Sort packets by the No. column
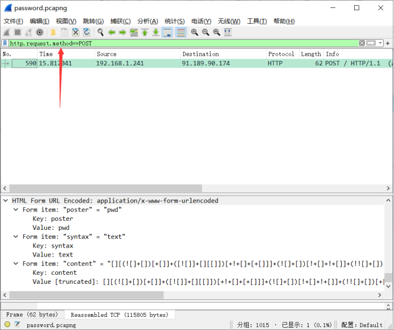The width and height of the screenshot is (394, 330). point(19,54)
